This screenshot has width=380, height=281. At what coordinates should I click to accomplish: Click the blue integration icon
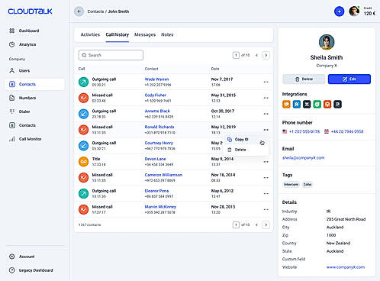click(297, 104)
